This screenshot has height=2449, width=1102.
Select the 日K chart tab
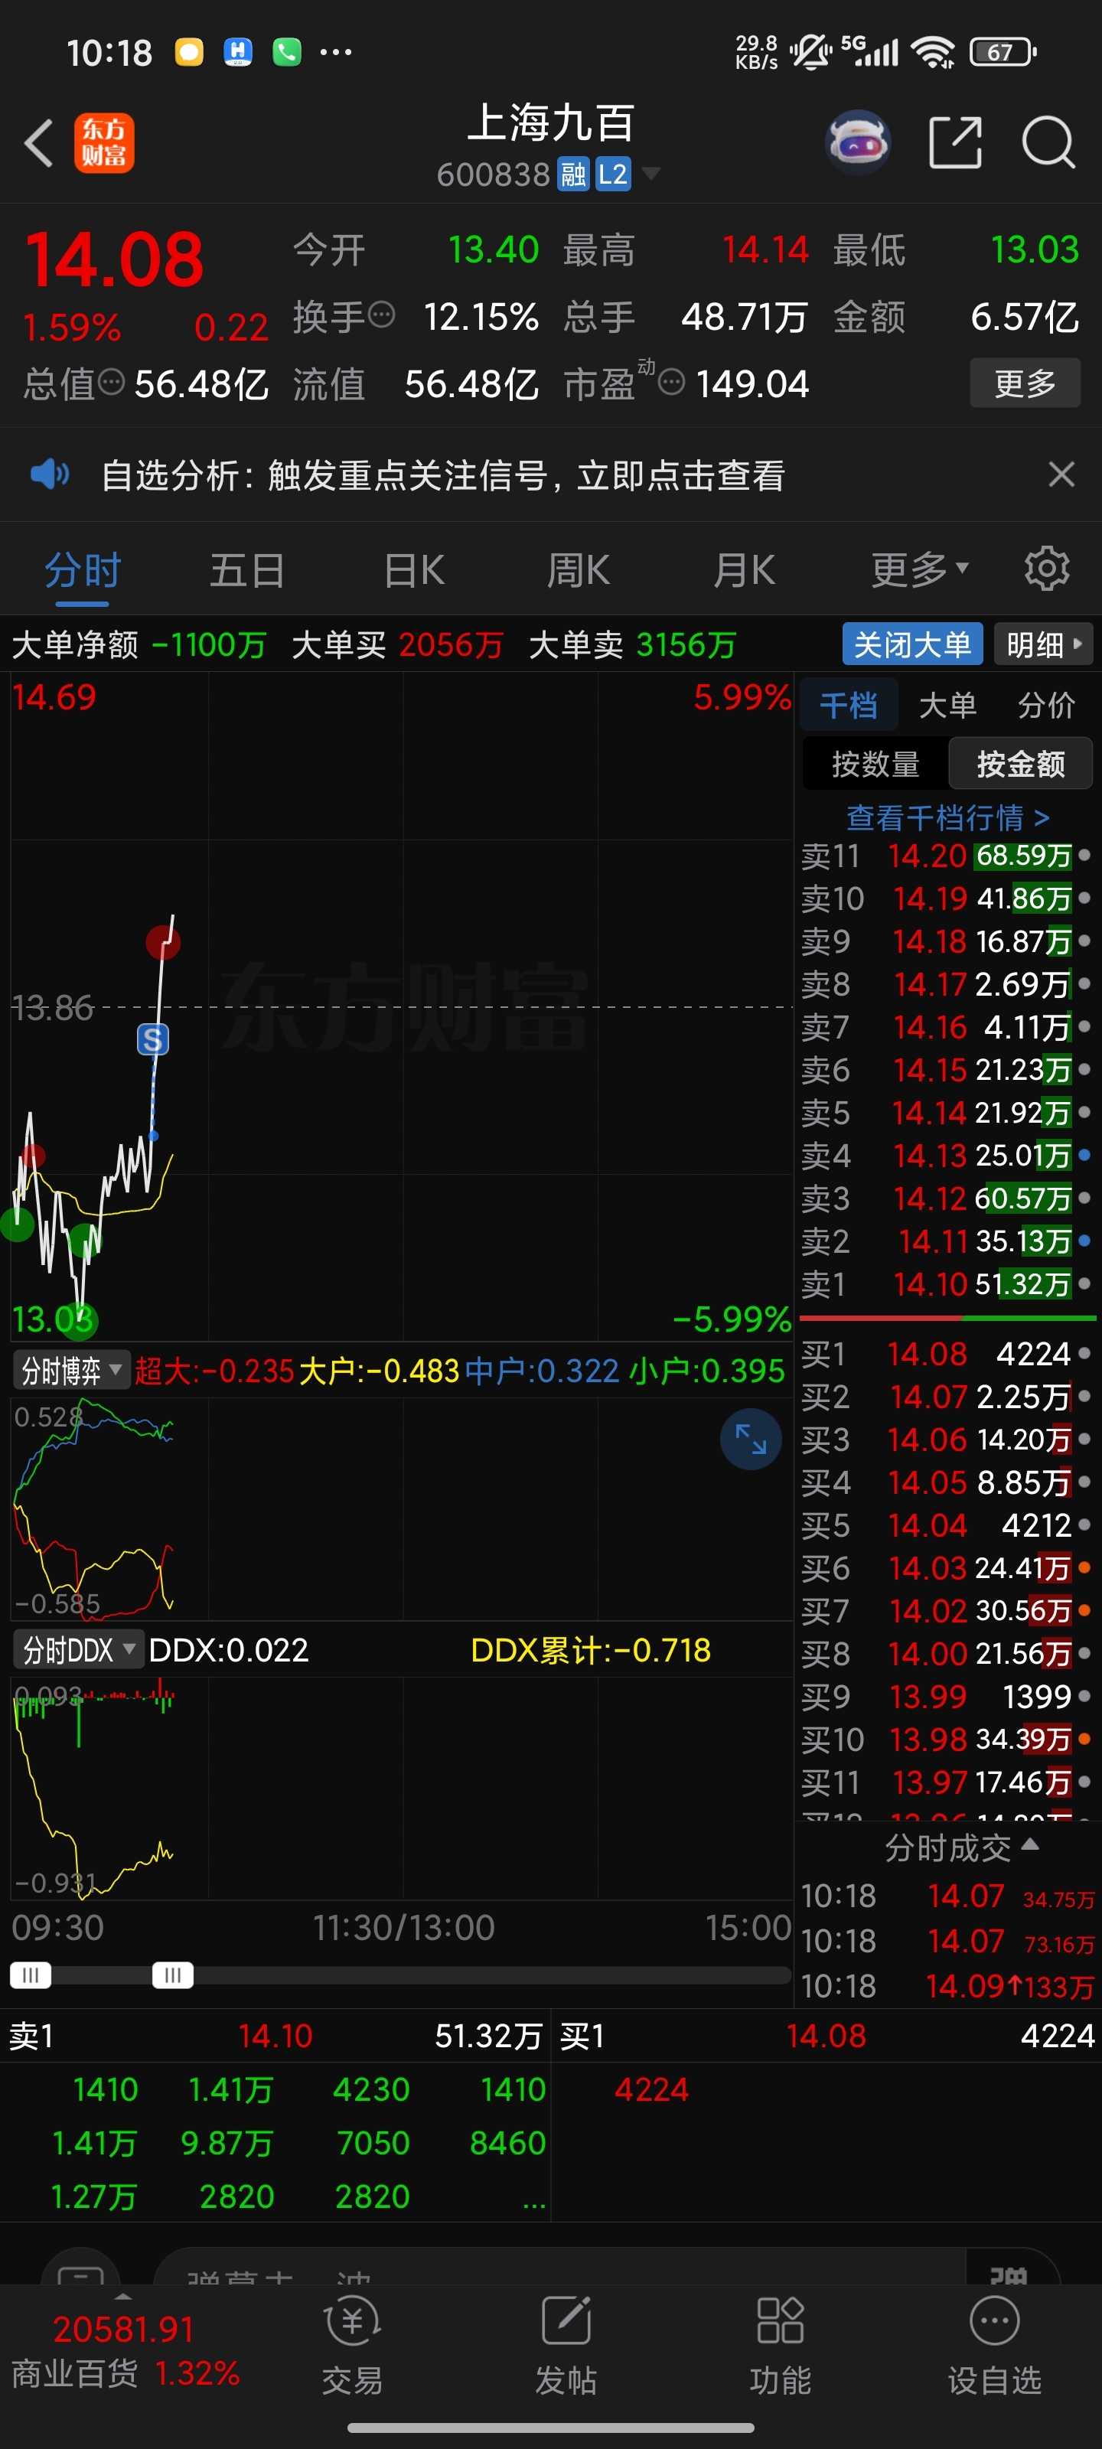pos(413,569)
